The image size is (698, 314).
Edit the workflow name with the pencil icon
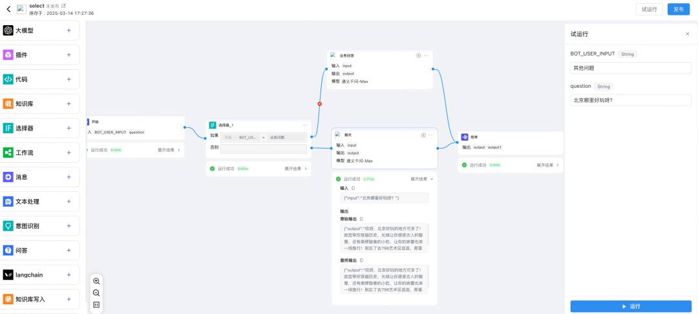tap(63, 6)
